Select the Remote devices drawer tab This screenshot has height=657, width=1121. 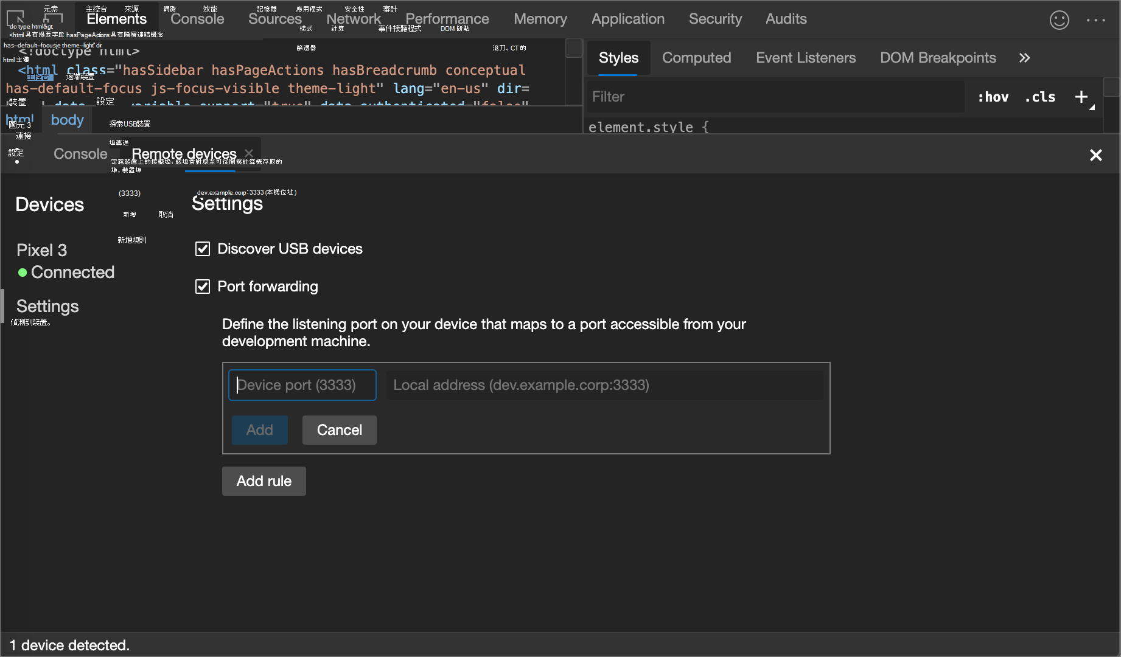[184, 154]
